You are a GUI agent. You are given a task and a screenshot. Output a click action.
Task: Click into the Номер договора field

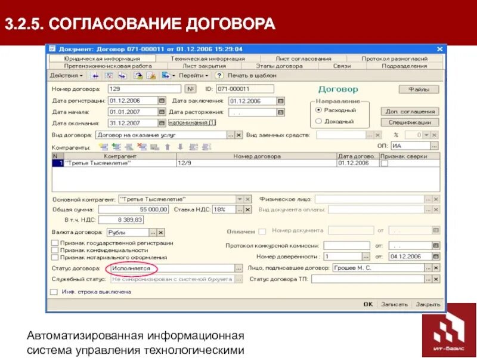click(x=144, y=89)
